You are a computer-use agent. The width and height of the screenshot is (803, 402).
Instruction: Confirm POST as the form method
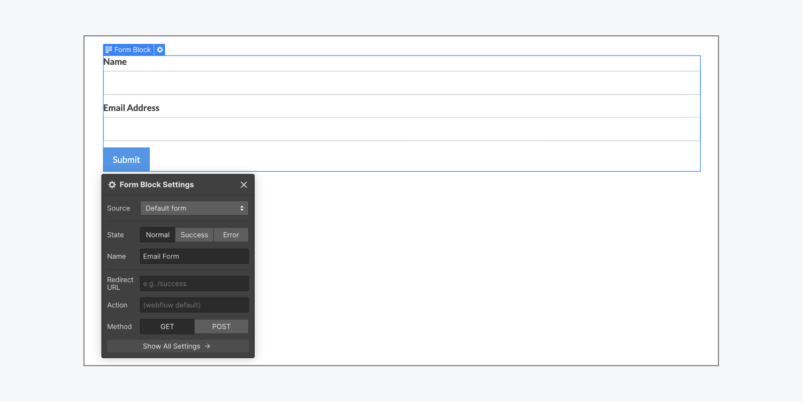click(221, 326)
